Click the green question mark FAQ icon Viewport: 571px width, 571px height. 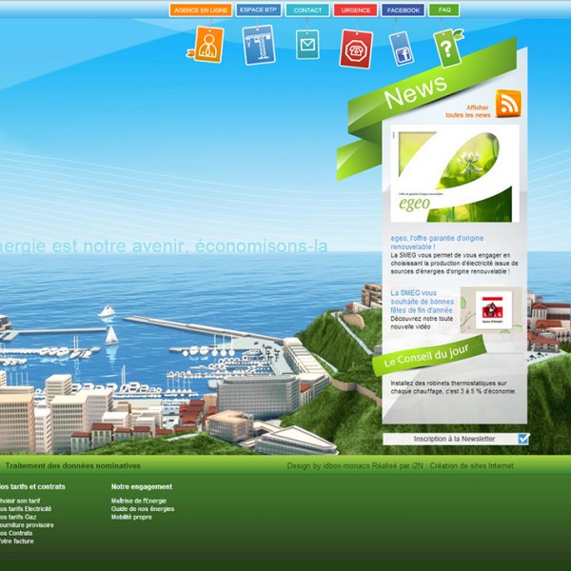click(x=446, y=48)
